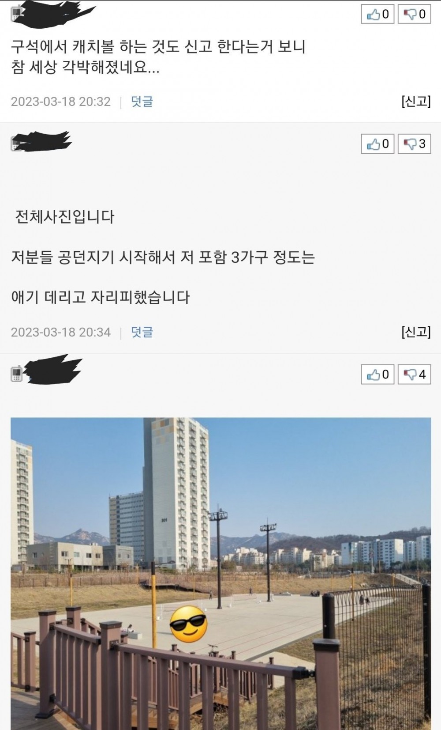
Task: Click the redacted username of photo commenter
Action: (53, 370)
